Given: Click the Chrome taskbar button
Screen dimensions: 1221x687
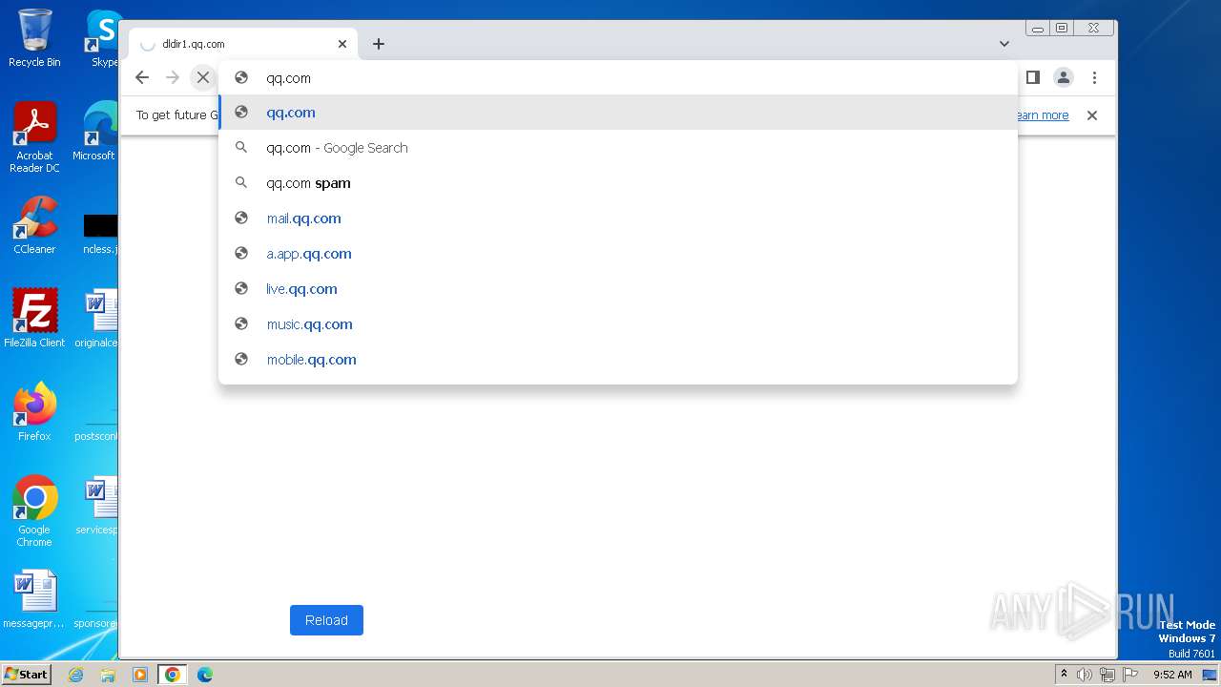Looking at the screenshot, I should (x=173, y=675).
